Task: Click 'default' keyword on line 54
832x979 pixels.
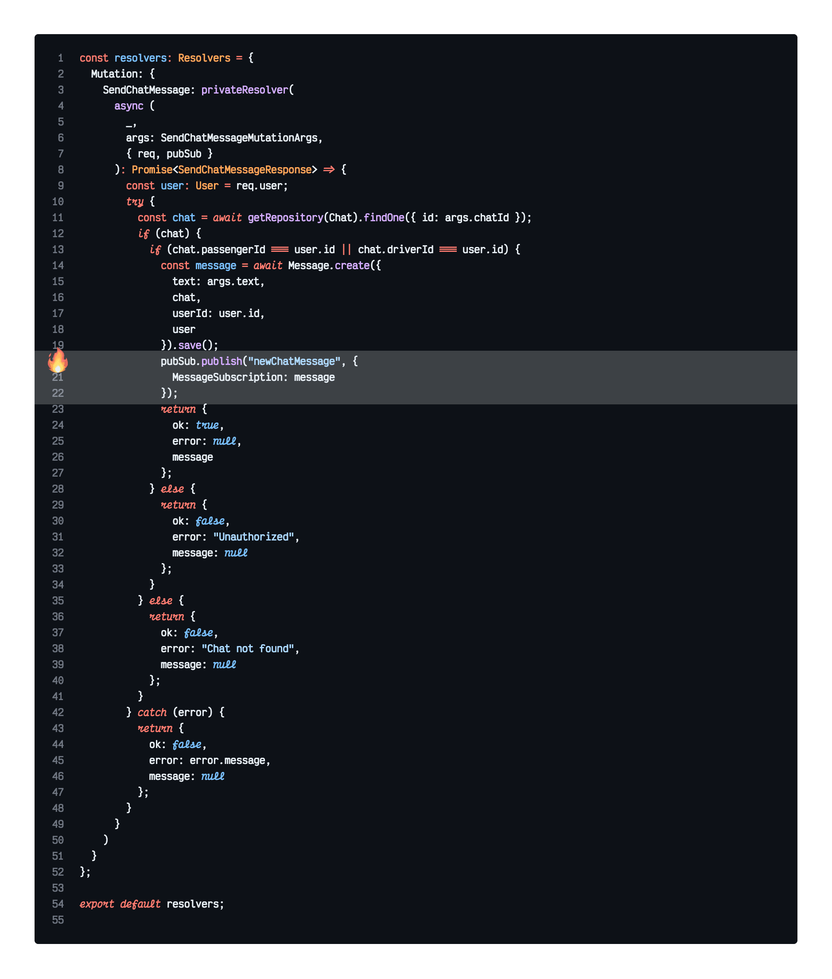Action: pyautogui.click(x=140, y=905)
